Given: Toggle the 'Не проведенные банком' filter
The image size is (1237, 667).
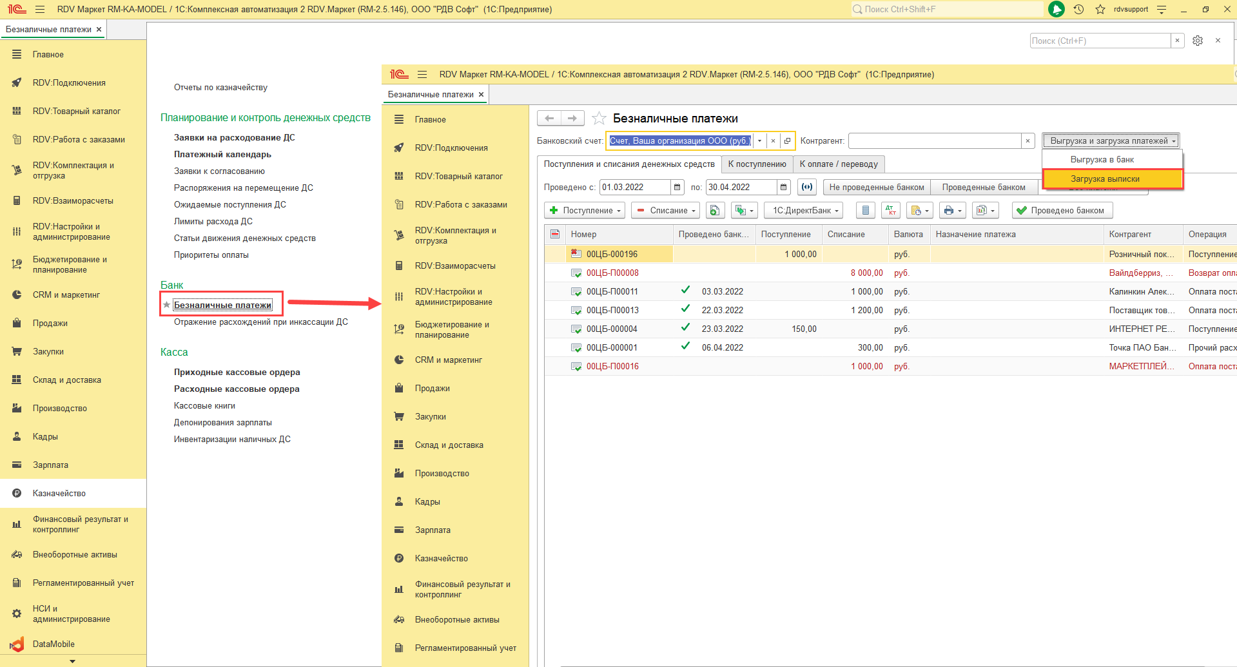Looking at the screenshot, I should coord(876,188).
